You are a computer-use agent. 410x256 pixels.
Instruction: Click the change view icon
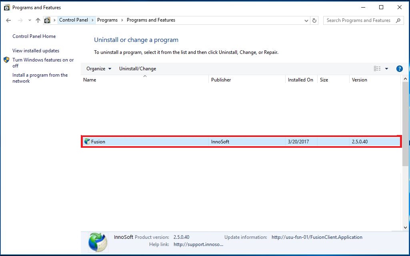[x=377, y=69]
